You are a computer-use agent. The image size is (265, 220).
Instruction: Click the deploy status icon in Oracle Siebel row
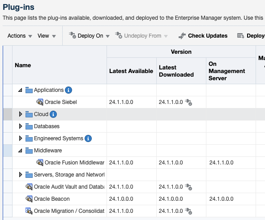tap(188, 103)
